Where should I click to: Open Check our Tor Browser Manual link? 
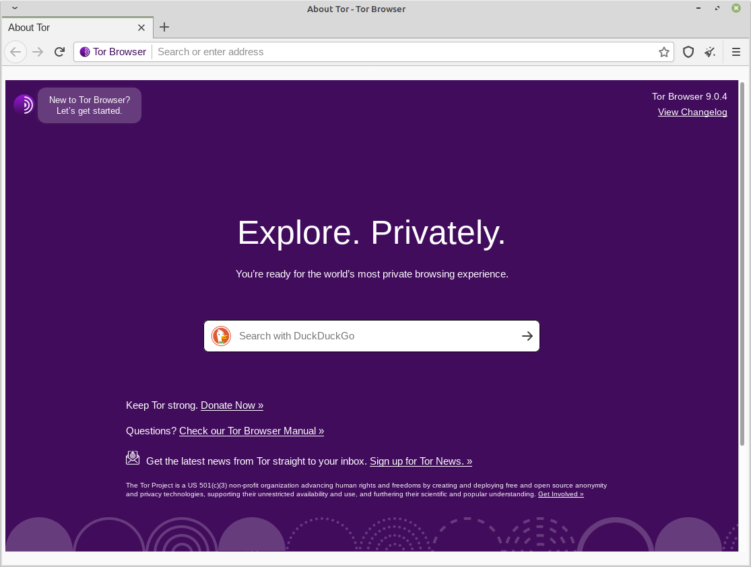coord(251,431)
